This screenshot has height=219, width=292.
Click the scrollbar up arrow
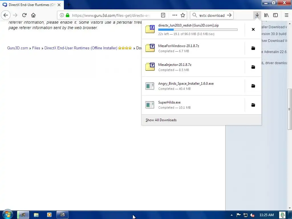[290, 24]
